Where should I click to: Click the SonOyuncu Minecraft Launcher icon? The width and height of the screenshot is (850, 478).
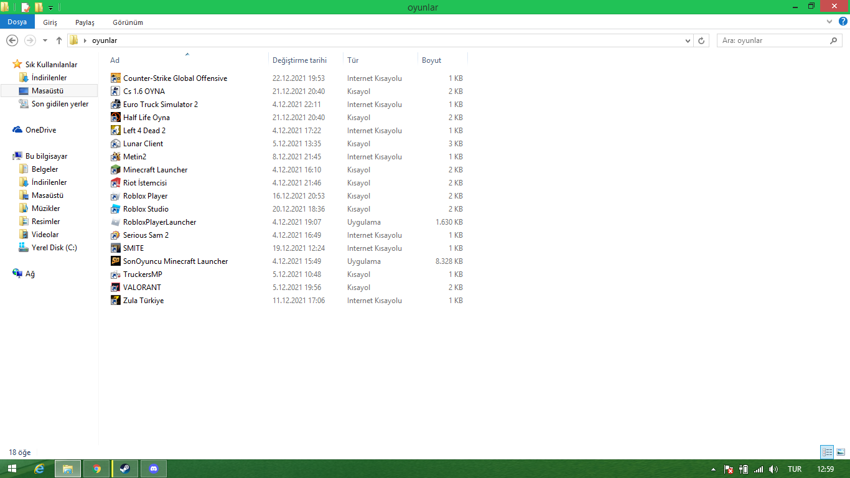pyautogui.click(x=115, y=261)
